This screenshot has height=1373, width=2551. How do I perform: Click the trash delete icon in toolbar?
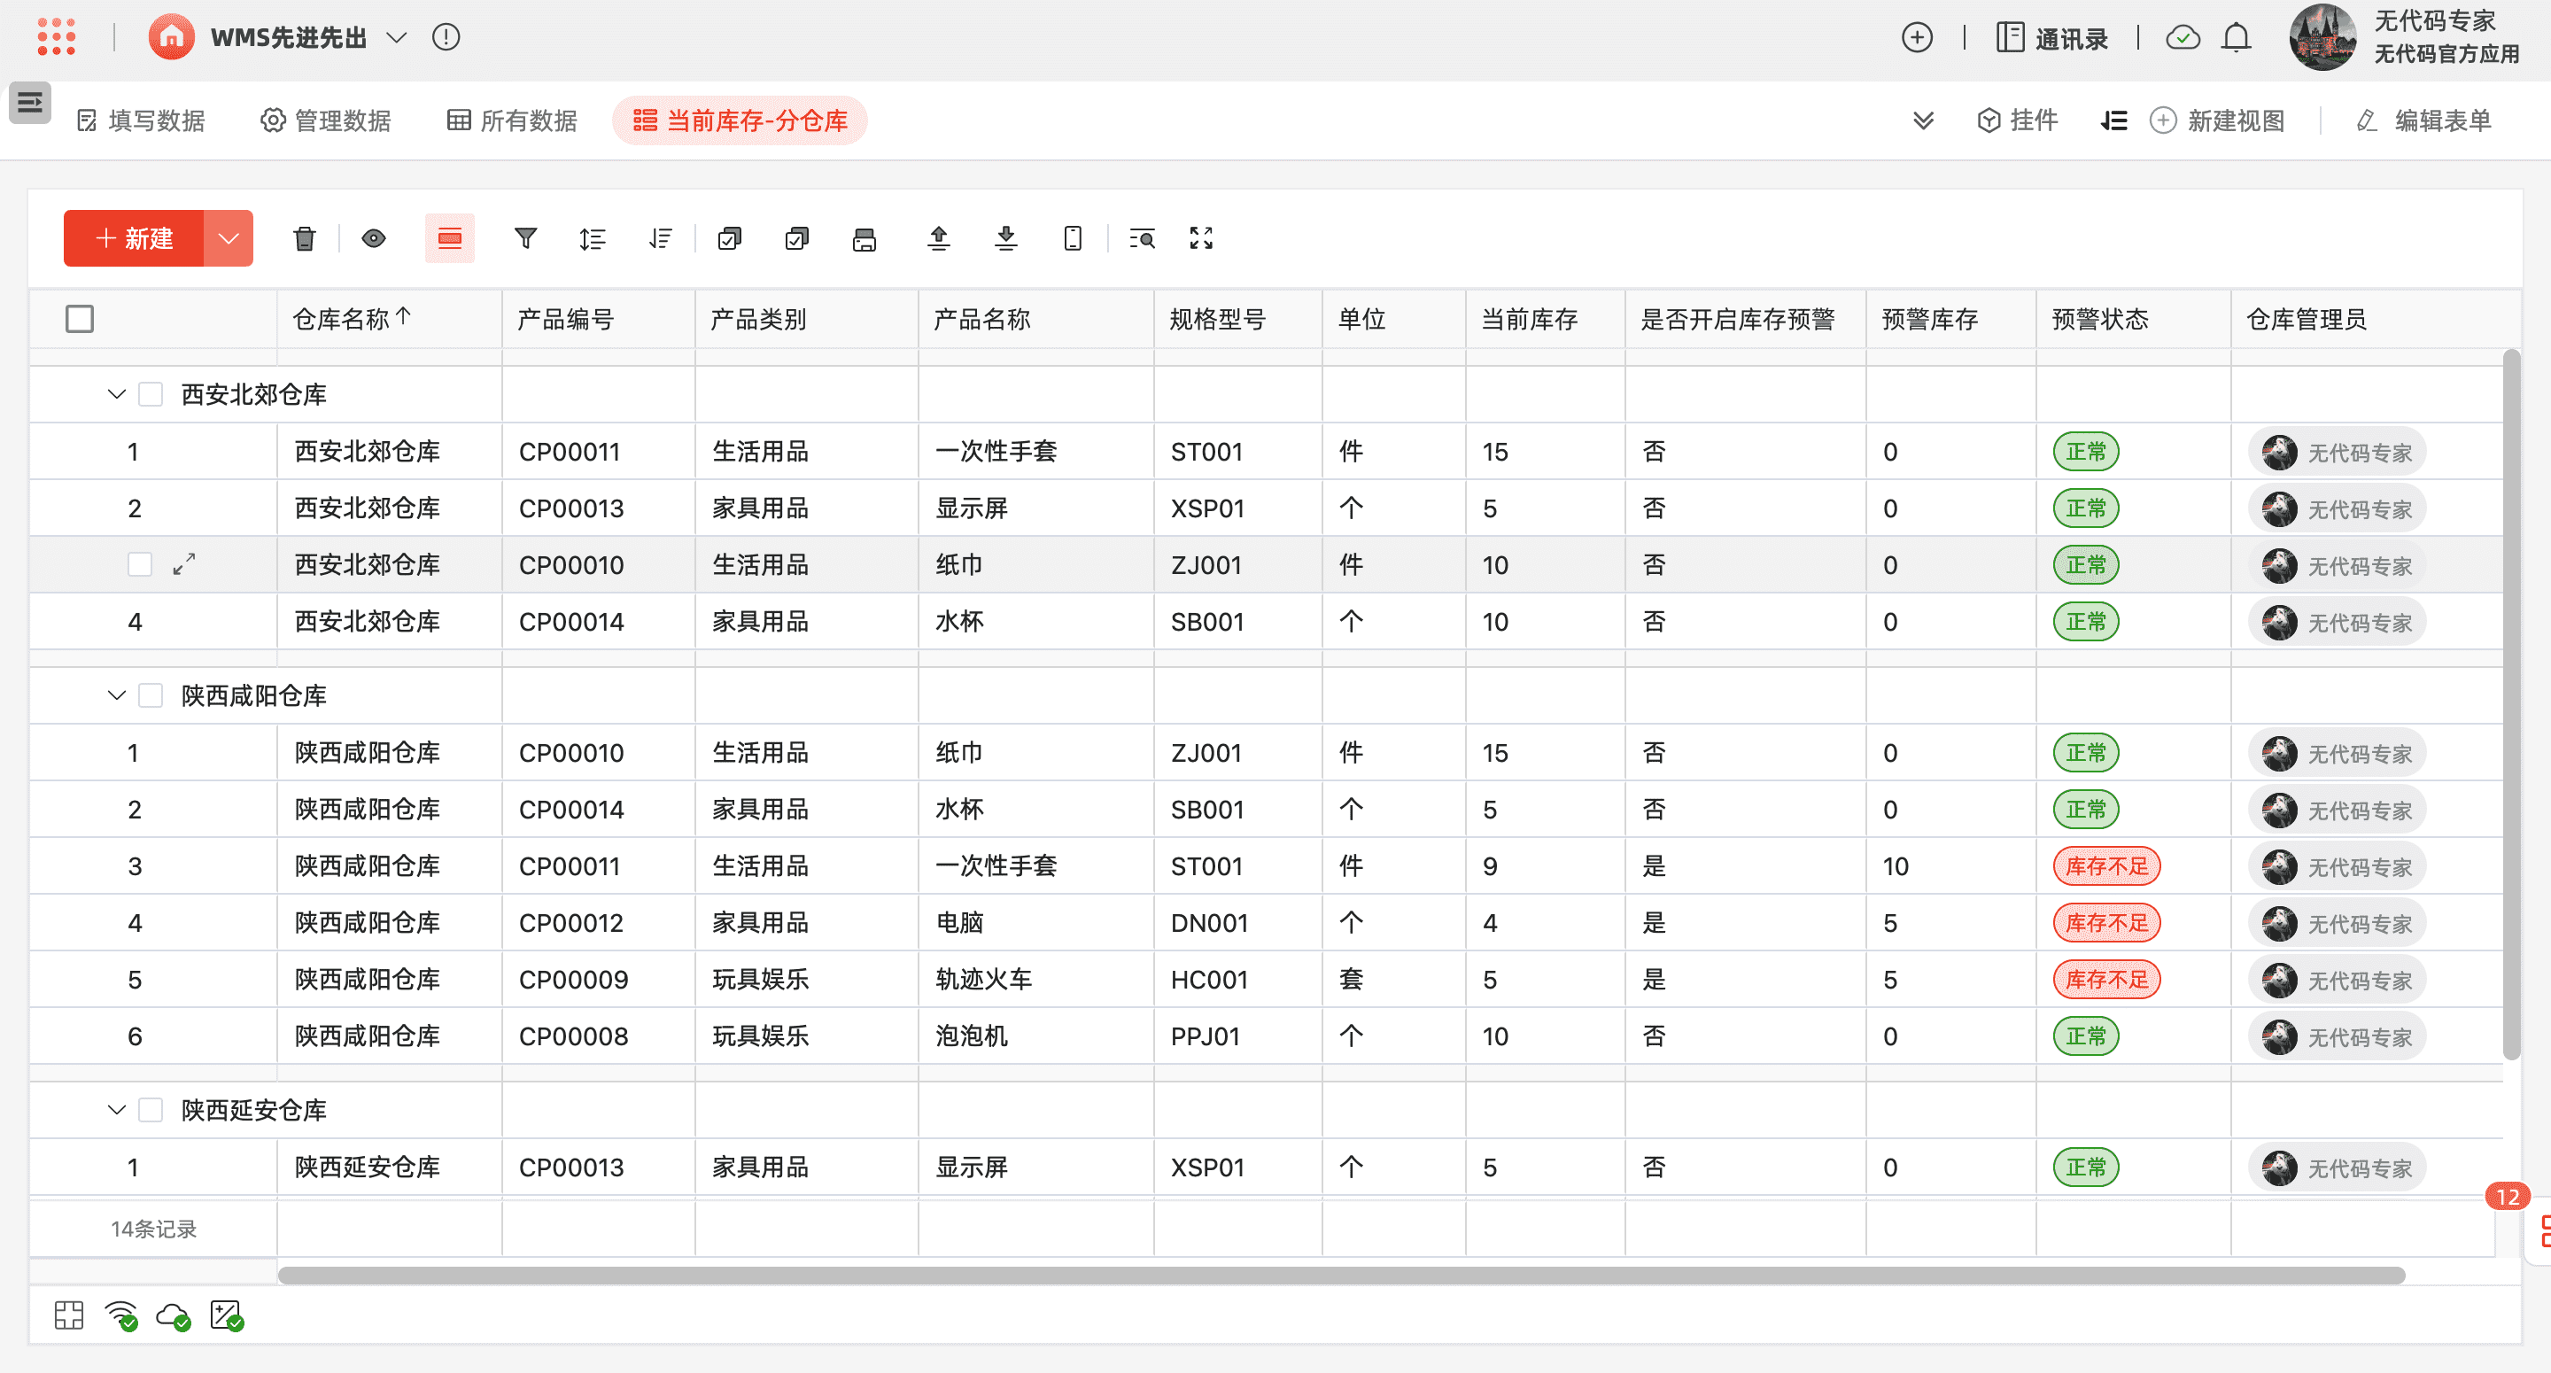(304, 237)
